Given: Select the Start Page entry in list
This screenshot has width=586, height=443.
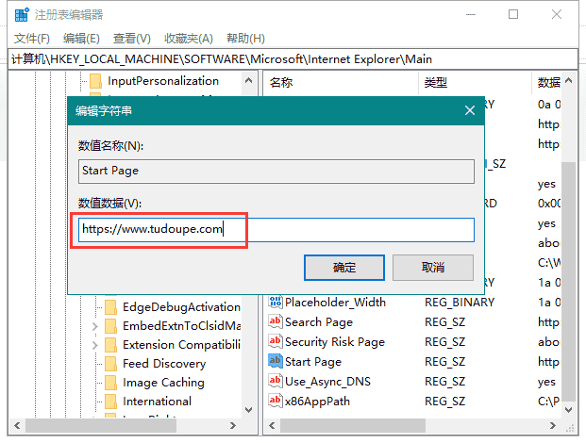Looking at the screenshot, I should (313, 362).
